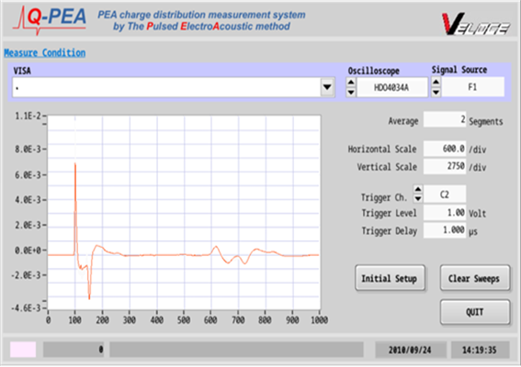The image size is (521, 367).
Task: Click the Initial Setup button
Action: tap(390, 278)
